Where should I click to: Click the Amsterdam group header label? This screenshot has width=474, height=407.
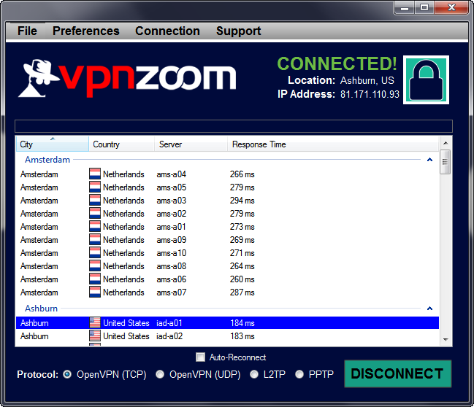(x=47, y=160)
